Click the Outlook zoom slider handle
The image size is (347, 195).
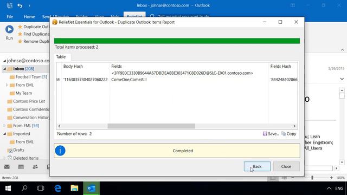coord(312,178)
